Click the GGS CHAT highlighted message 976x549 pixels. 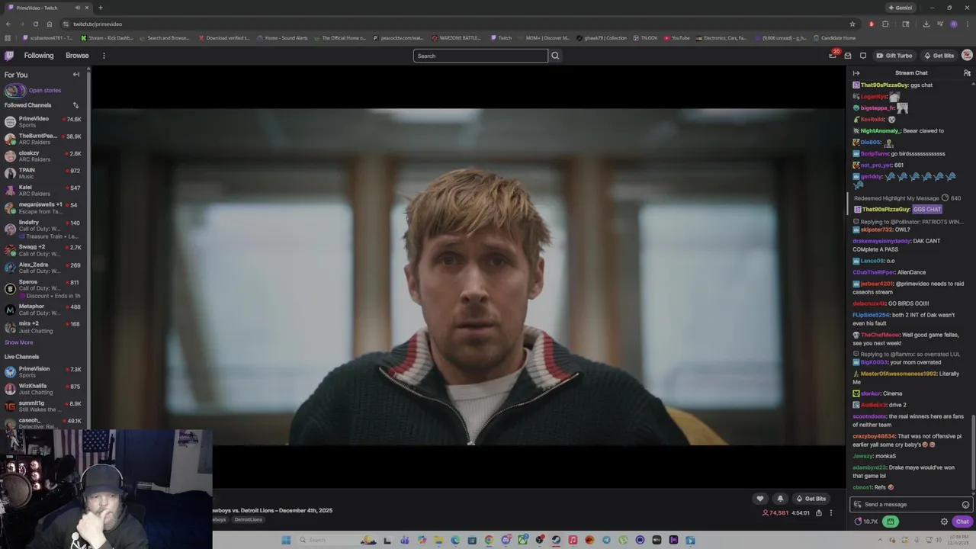[x=927, y=210]
